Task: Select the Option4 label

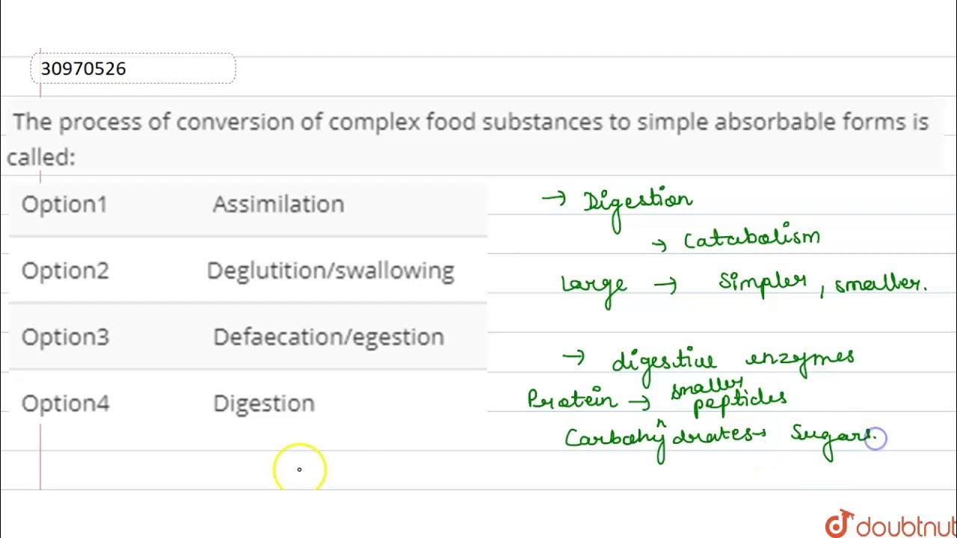Action: [65, 403]
